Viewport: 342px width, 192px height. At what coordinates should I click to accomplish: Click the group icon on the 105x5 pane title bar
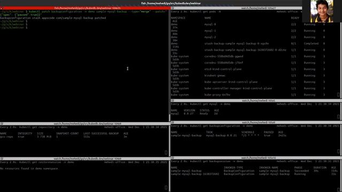coord(173,101)
